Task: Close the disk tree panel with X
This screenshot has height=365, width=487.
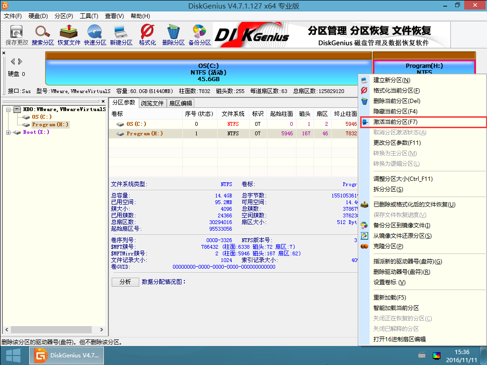Action: pos(103,101)
